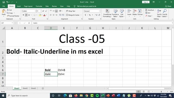This screenshot has width=174, height=98.
Task: Click the Save icon in title bar
Action: click(x=4, y=2)
